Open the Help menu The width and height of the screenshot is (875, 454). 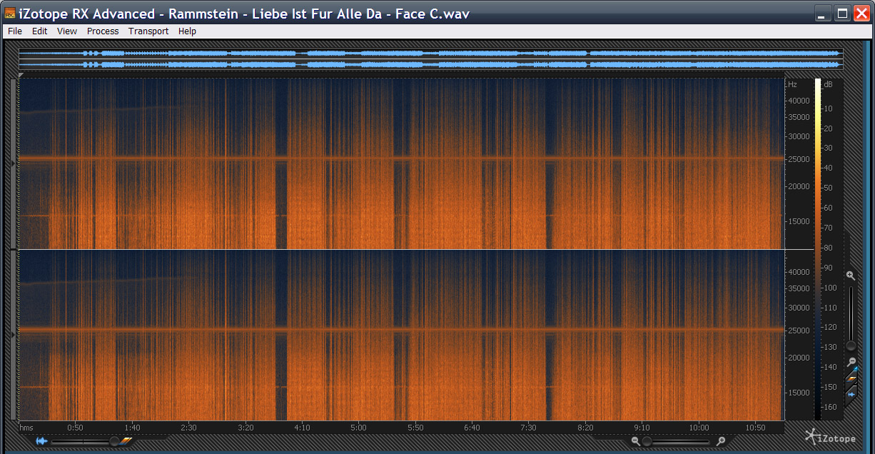(x=187, y=31)
